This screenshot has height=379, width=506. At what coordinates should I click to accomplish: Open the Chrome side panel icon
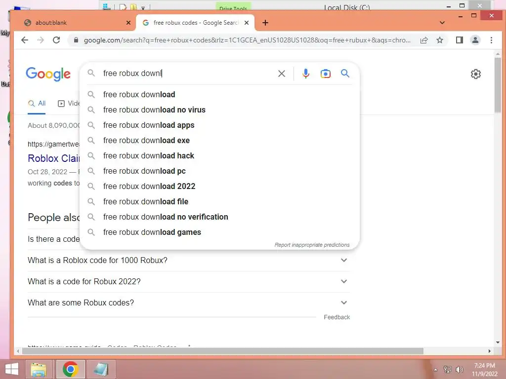459,40
